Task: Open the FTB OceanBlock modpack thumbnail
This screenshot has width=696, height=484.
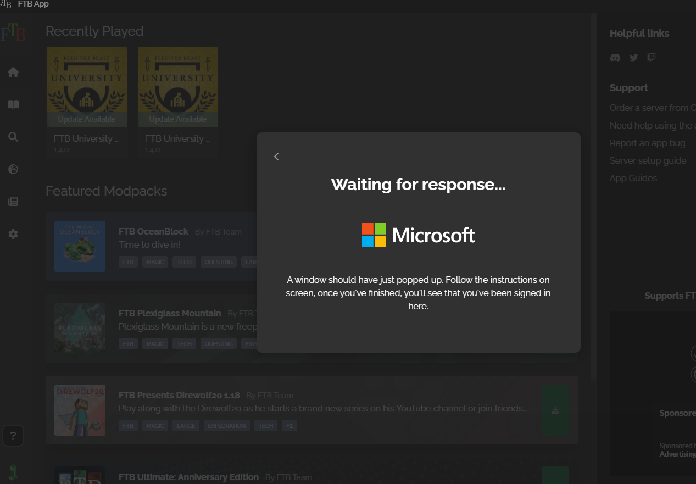Action: pyautogui.click(x=80, y=246)
